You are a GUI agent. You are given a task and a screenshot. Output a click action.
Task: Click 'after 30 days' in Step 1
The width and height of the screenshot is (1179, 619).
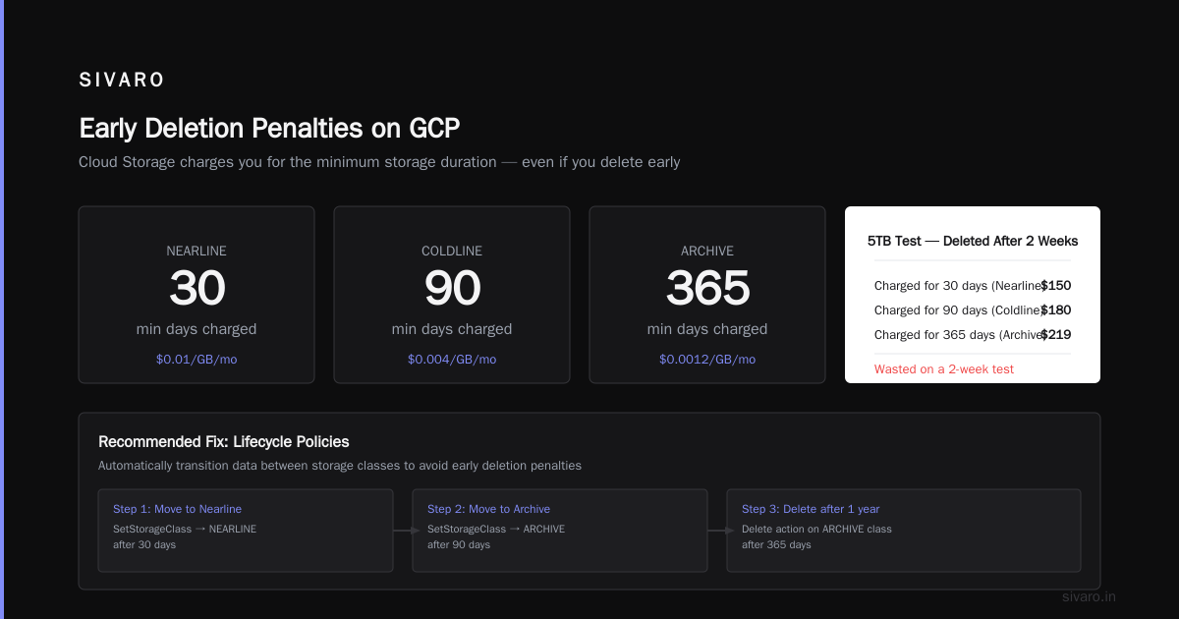[144, 544]
